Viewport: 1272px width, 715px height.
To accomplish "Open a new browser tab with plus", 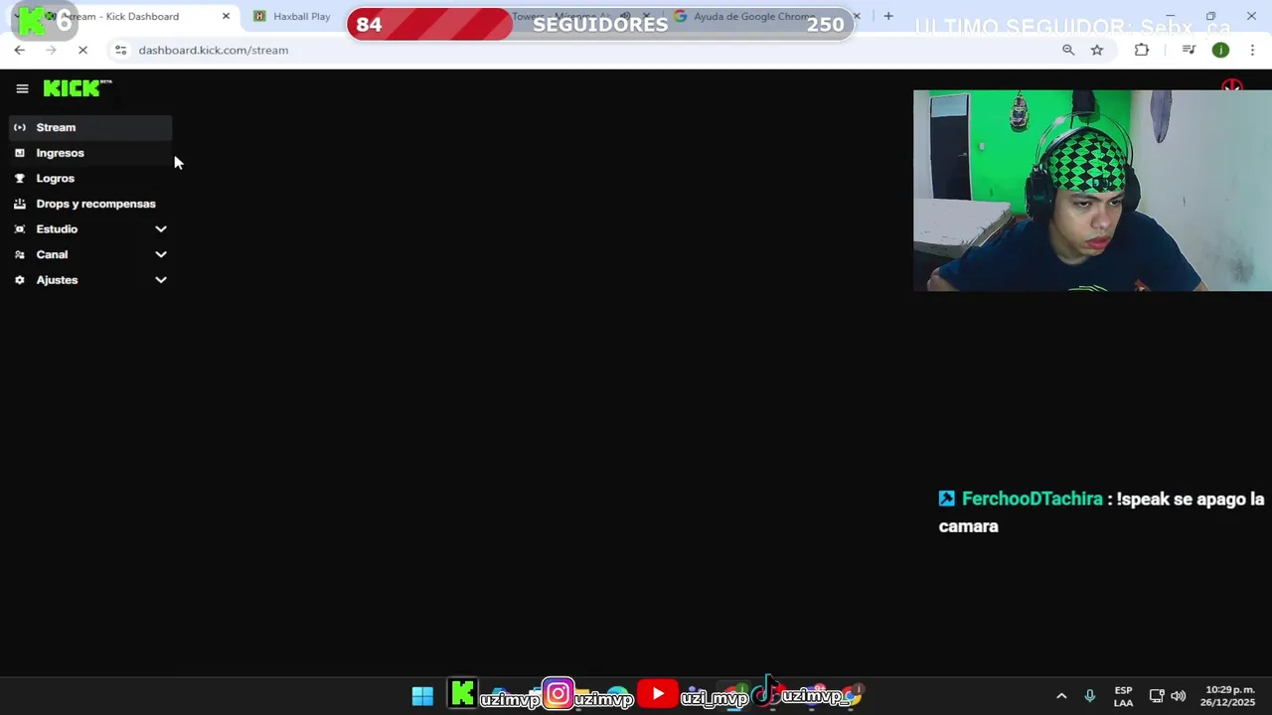I will (x=888, y=16).
